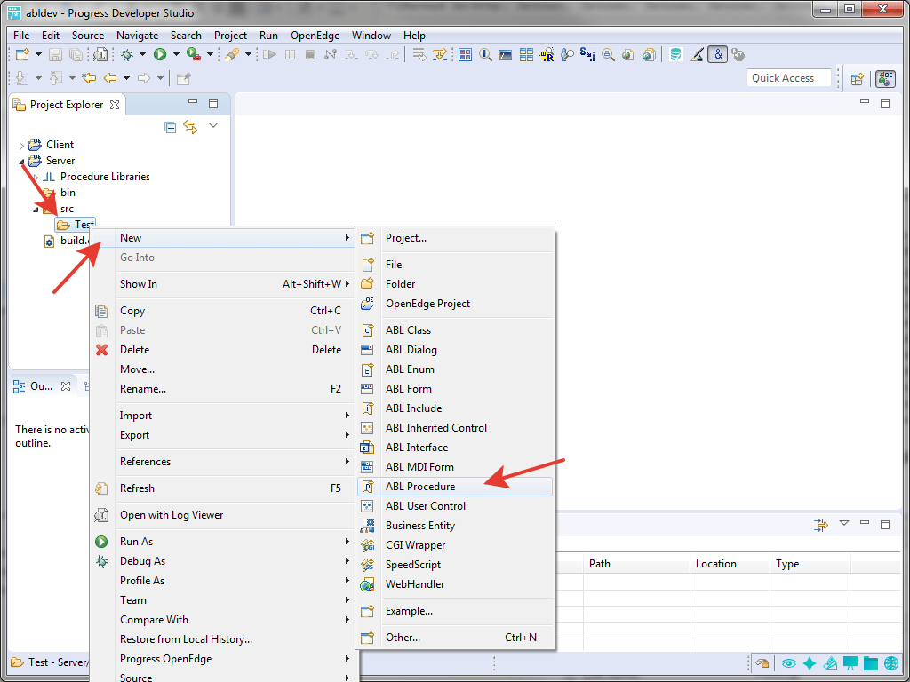Choose Other... from the New submenu
Screen dimensions: 910x682
coord(455,638)
